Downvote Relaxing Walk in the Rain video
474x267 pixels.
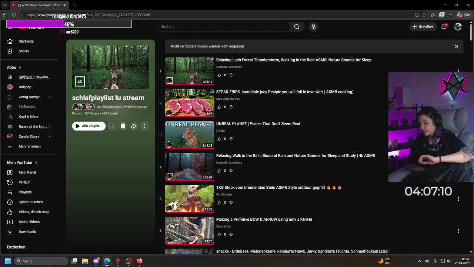click(231, 171)
